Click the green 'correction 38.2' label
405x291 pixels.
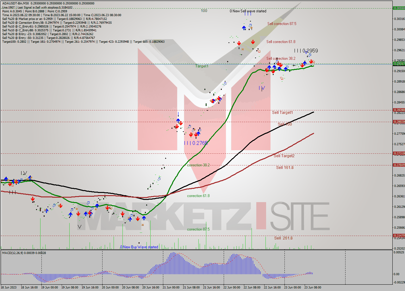click(198, 165)
